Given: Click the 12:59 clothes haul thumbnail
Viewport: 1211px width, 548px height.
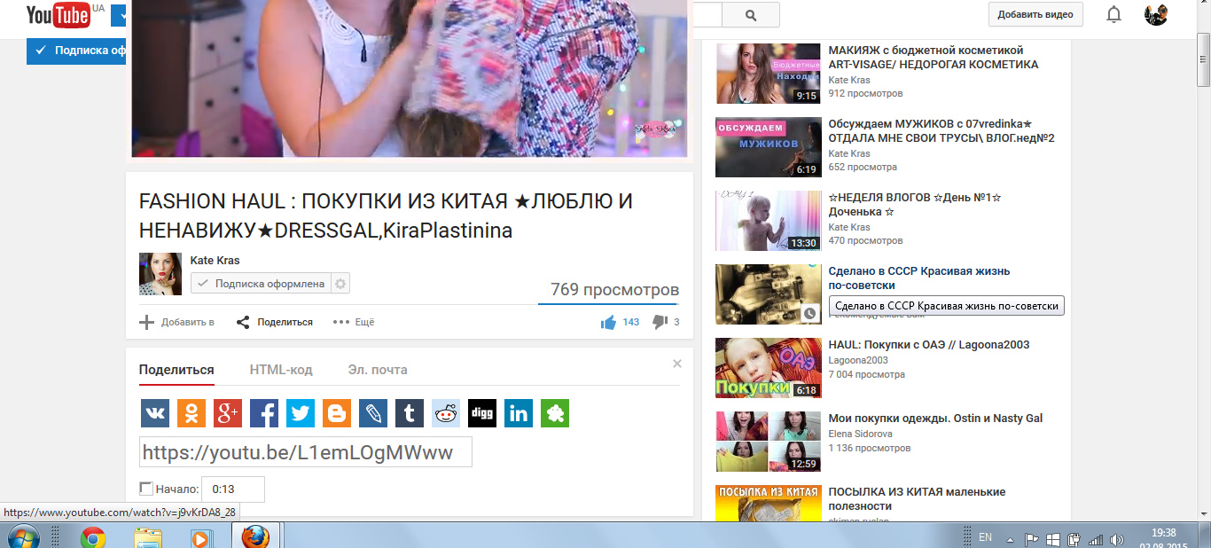Looking at the screenshot, I should (x=769, y=442).
